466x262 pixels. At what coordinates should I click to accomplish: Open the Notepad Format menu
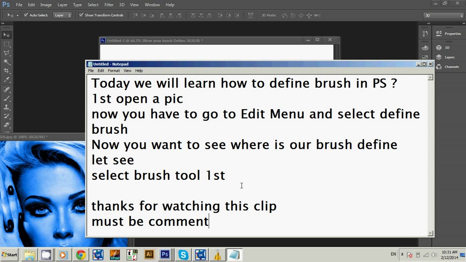coord(114,71)
